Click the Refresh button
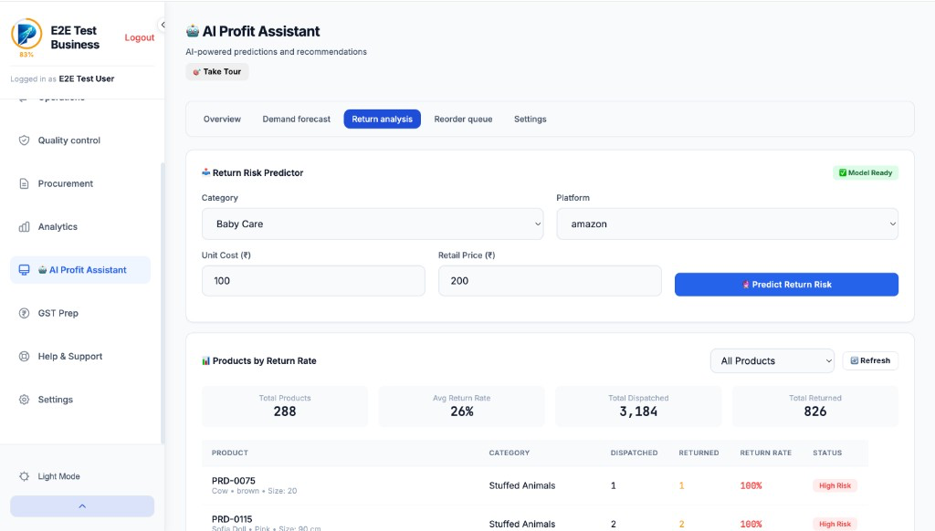This screenshot has width=935, height=531. pos(870,360)
